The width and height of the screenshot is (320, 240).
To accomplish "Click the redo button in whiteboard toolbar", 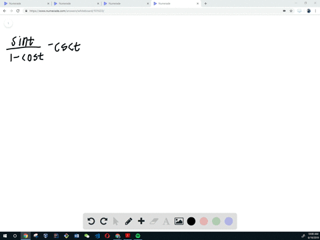I will pyautogui.click(x=104, y=221).
